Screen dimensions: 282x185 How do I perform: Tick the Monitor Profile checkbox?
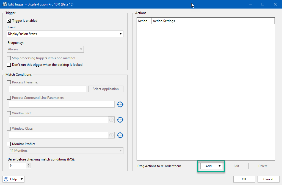[9, 144]
